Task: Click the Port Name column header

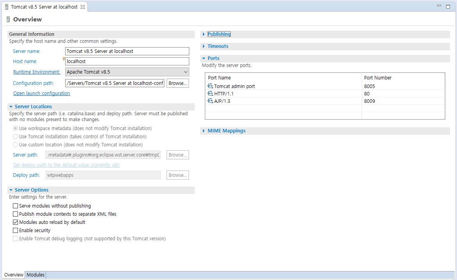Action: (x=283, y=77)
